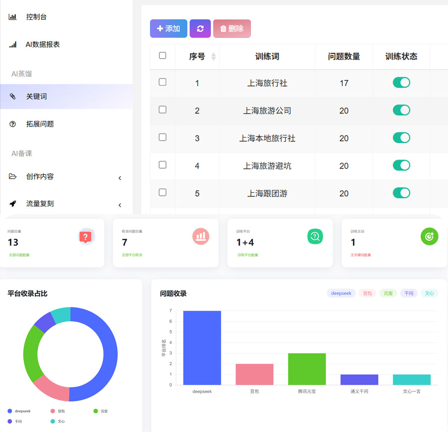Click the purple refresh icon button
Screen dimensions: 448x432
pyautogui.click(x=200, y=28)
